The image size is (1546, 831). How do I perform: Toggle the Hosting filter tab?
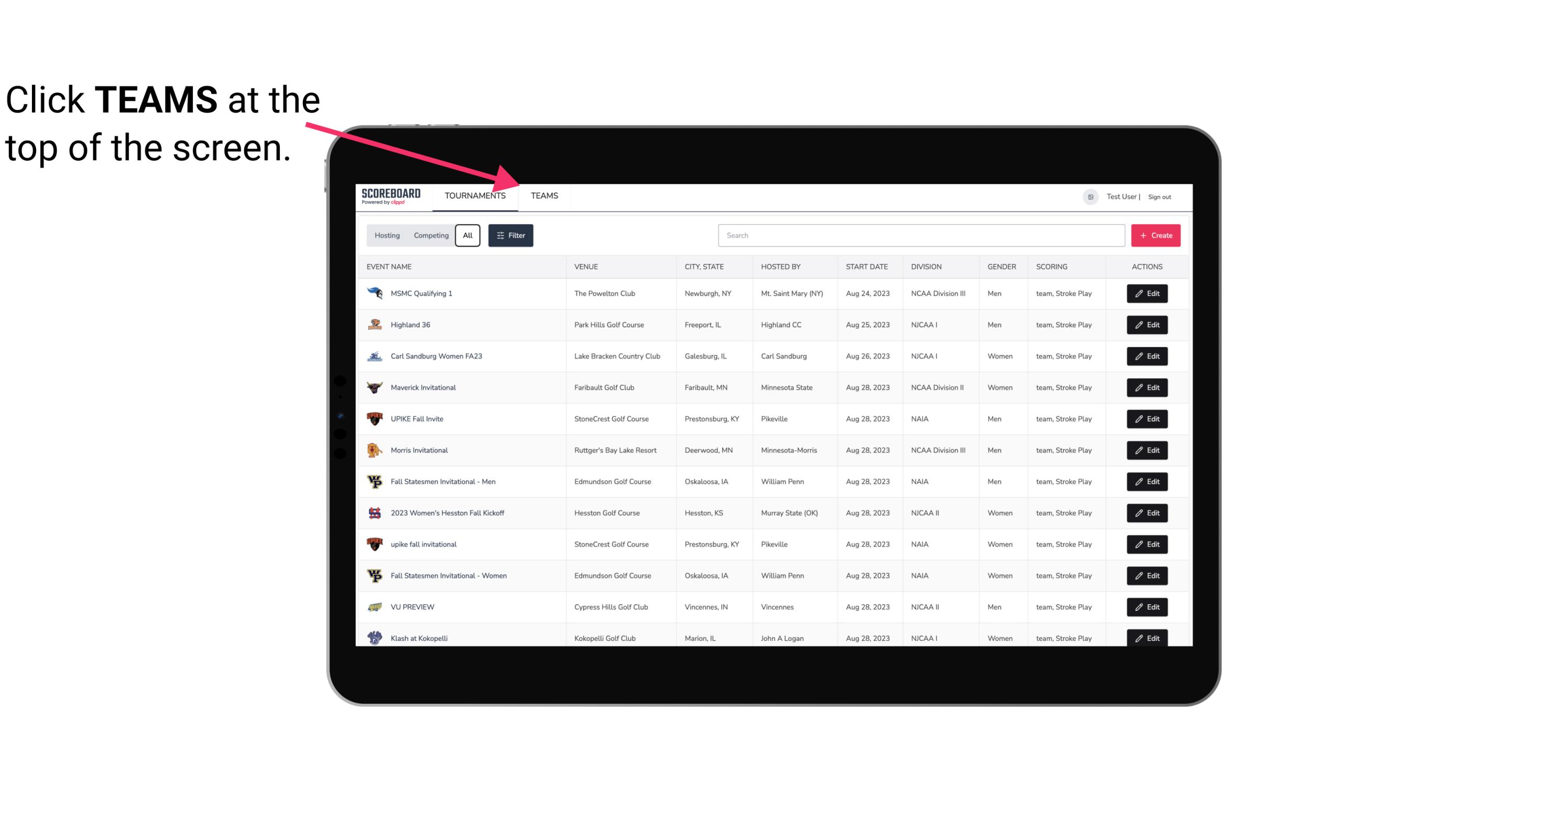pyautogui.click(x=387, y=236)
